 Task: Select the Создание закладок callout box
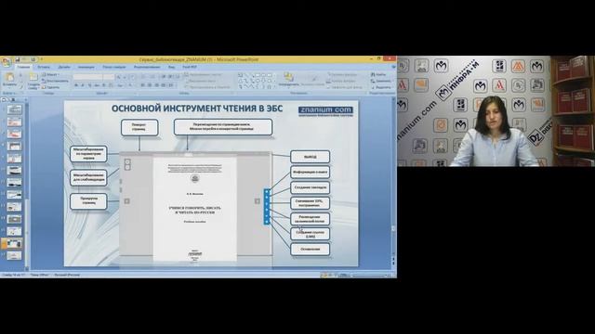pyautogui.click(x=310, y=187)
